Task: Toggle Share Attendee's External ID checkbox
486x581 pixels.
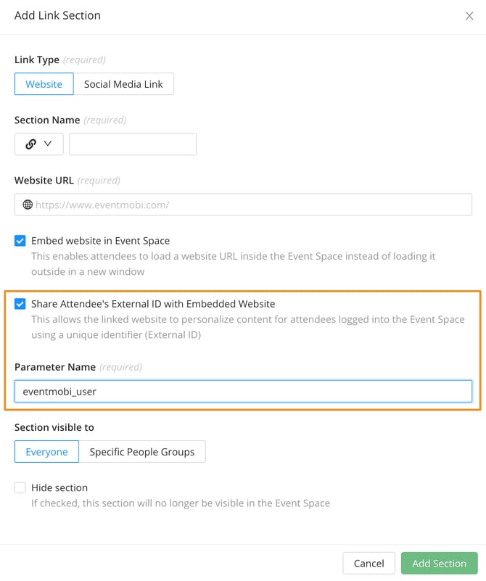Action: (x=20, y=304)
